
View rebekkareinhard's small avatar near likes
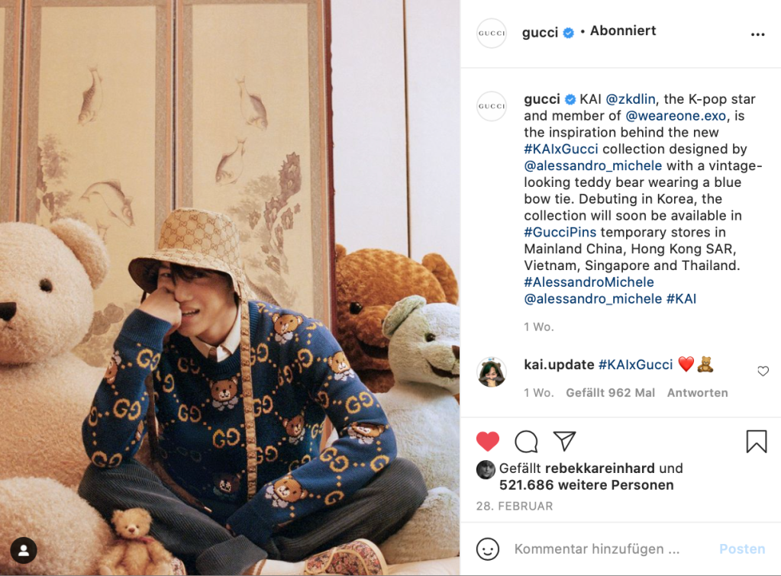point(486,469)
